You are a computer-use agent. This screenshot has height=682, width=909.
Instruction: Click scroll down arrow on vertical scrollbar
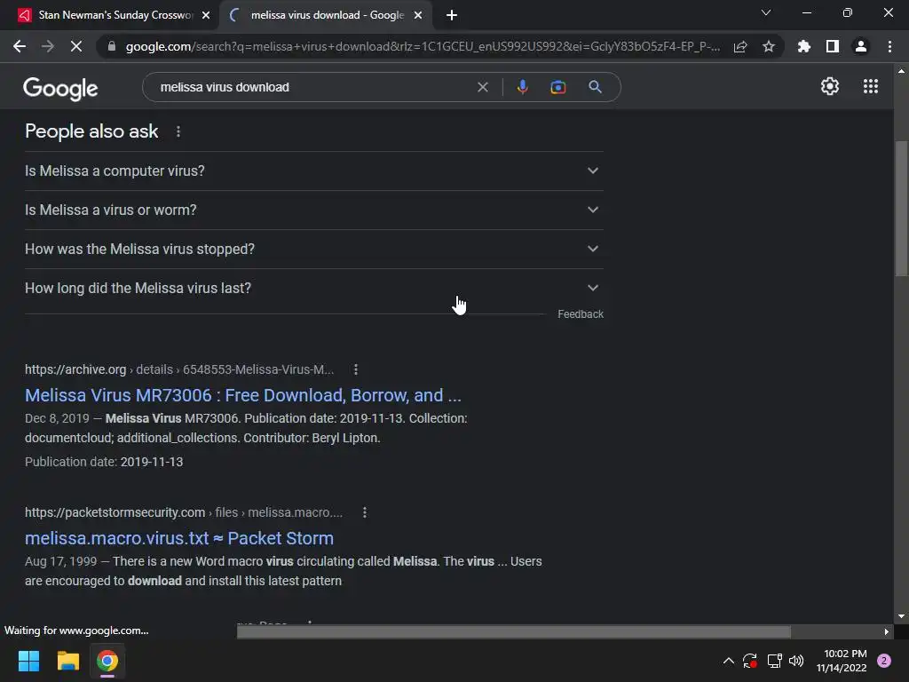pos(901,616)
